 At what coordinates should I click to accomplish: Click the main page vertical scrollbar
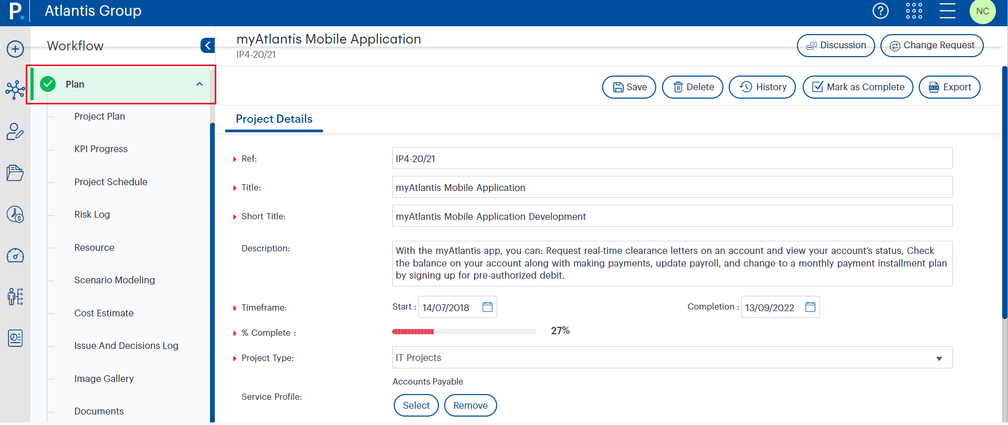1005,192
